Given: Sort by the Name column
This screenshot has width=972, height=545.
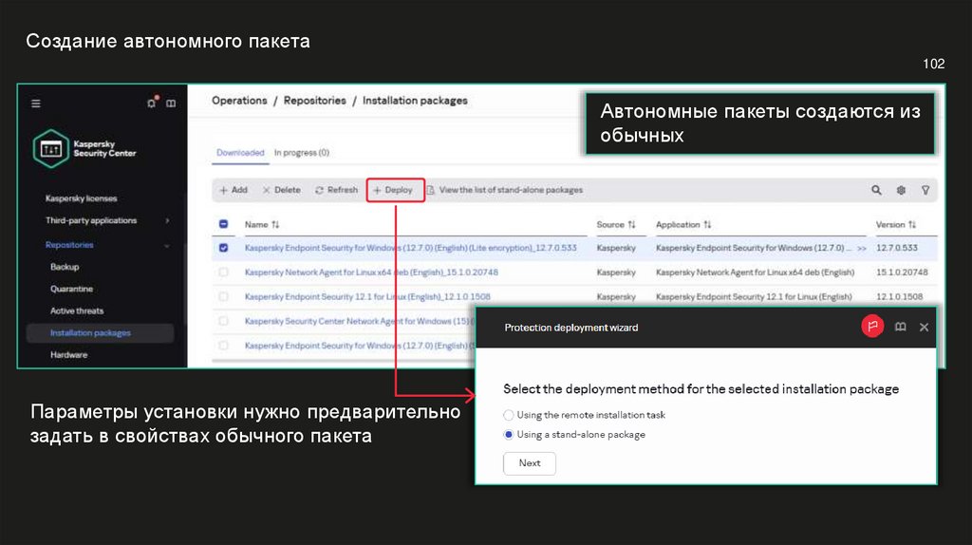Looking at the screenshot, I should pyautogui.click(x=262, y=224).
